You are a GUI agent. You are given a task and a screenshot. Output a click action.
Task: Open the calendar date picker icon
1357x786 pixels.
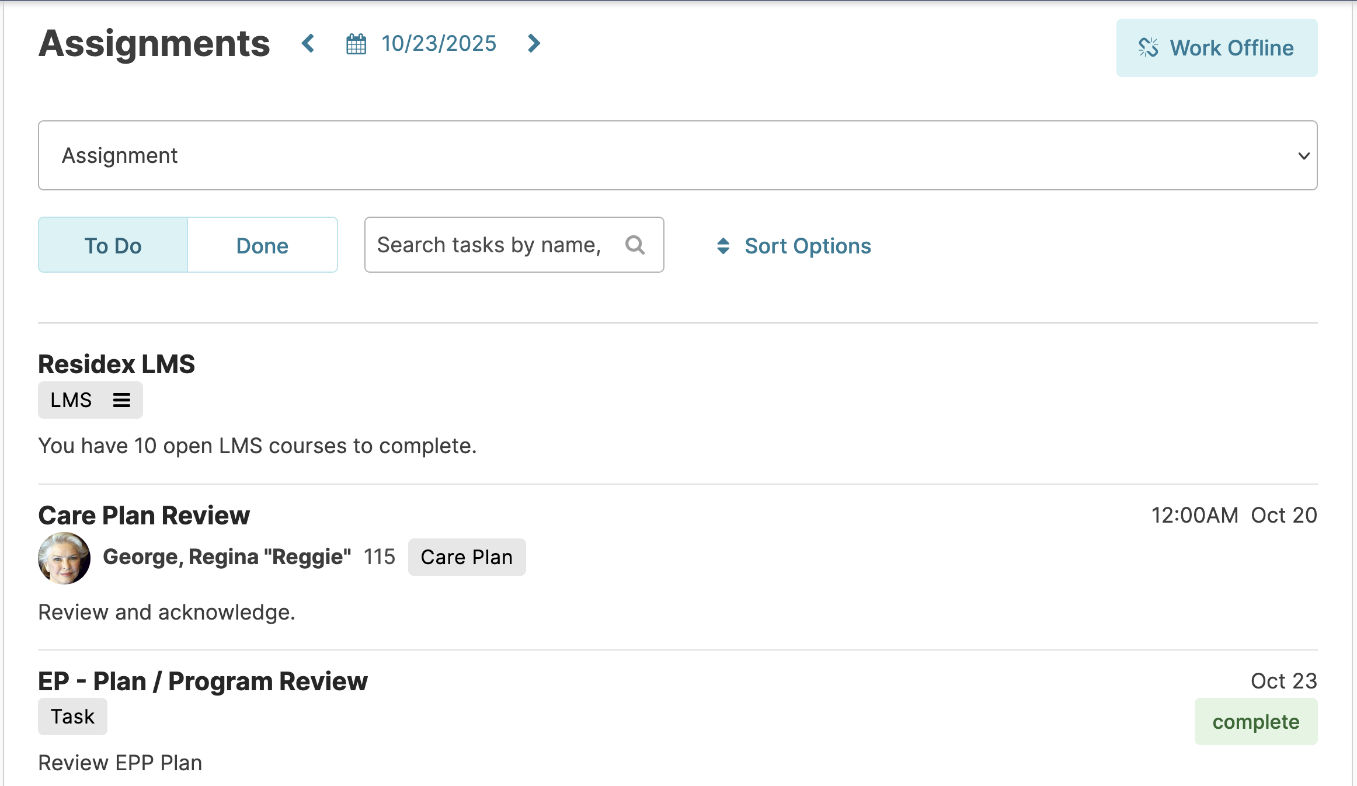pos(356,44)
